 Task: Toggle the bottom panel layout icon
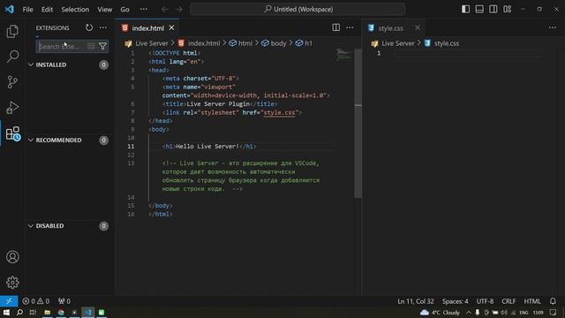[479, 9]
